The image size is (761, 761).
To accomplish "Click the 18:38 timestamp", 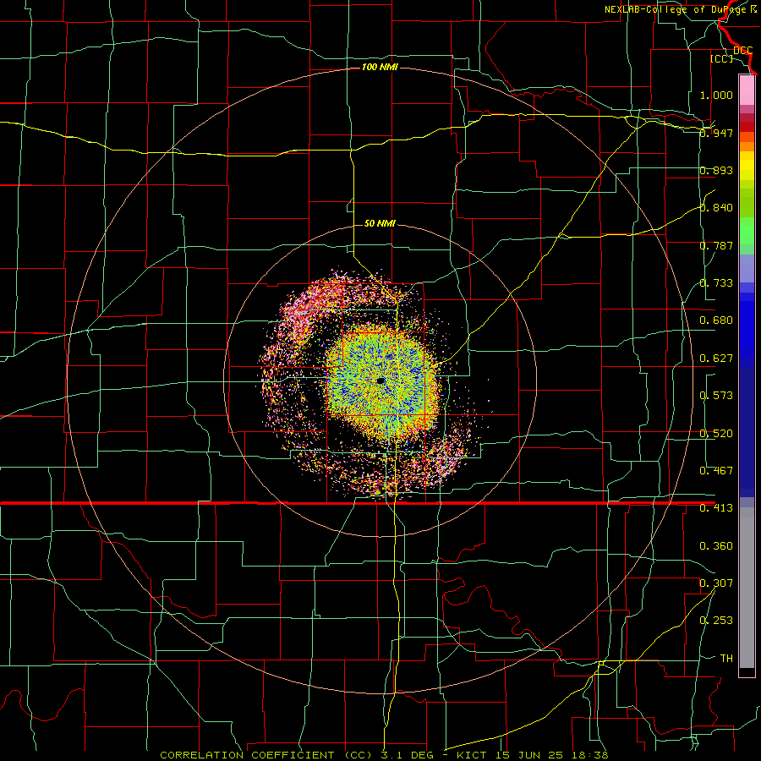I will [589, 755].
